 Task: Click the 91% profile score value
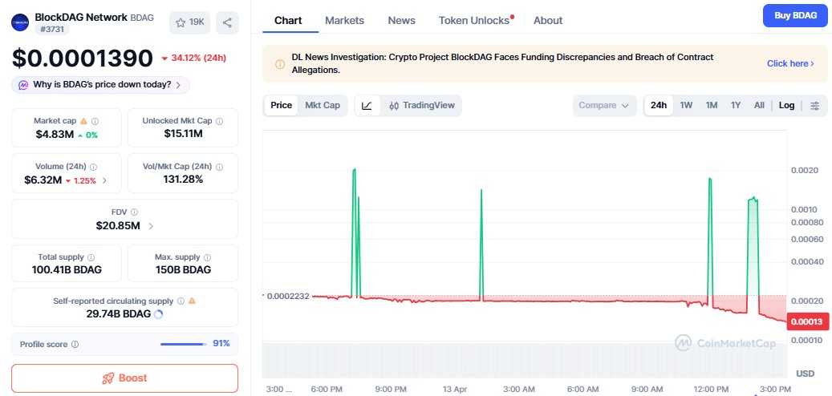click(221, 344)
